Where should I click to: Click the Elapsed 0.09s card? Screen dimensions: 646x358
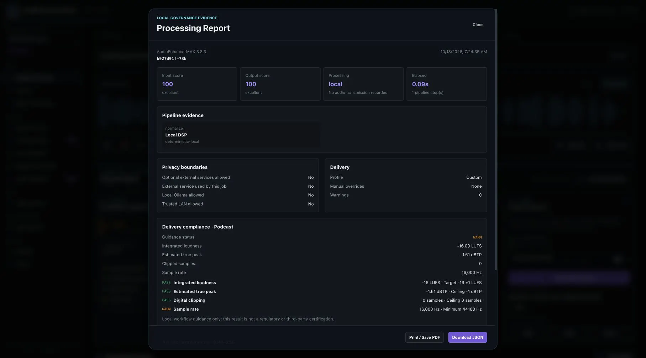point(447,84)
